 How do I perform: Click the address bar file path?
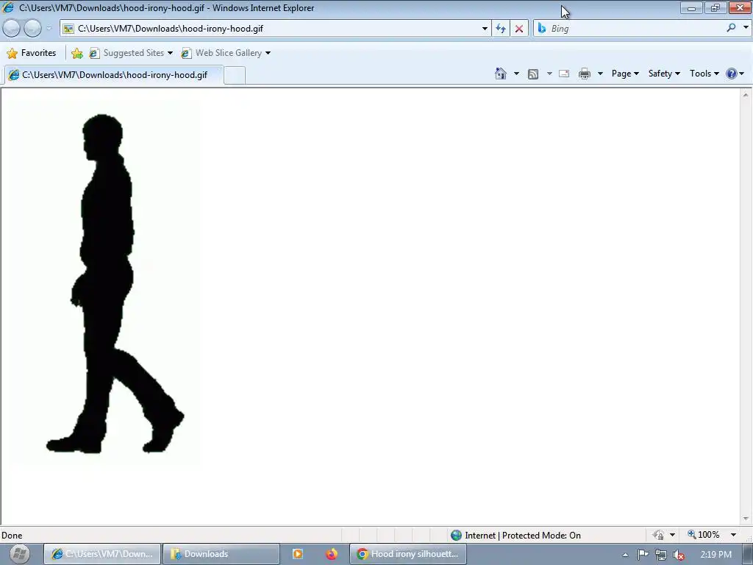coord(171,29)
